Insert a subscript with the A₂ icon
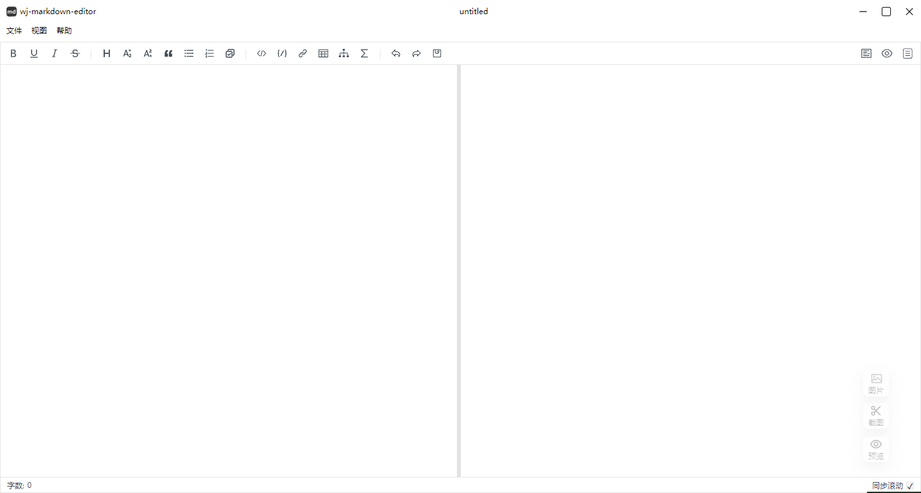This screenshot has height=493, width=921. point(127,53)
